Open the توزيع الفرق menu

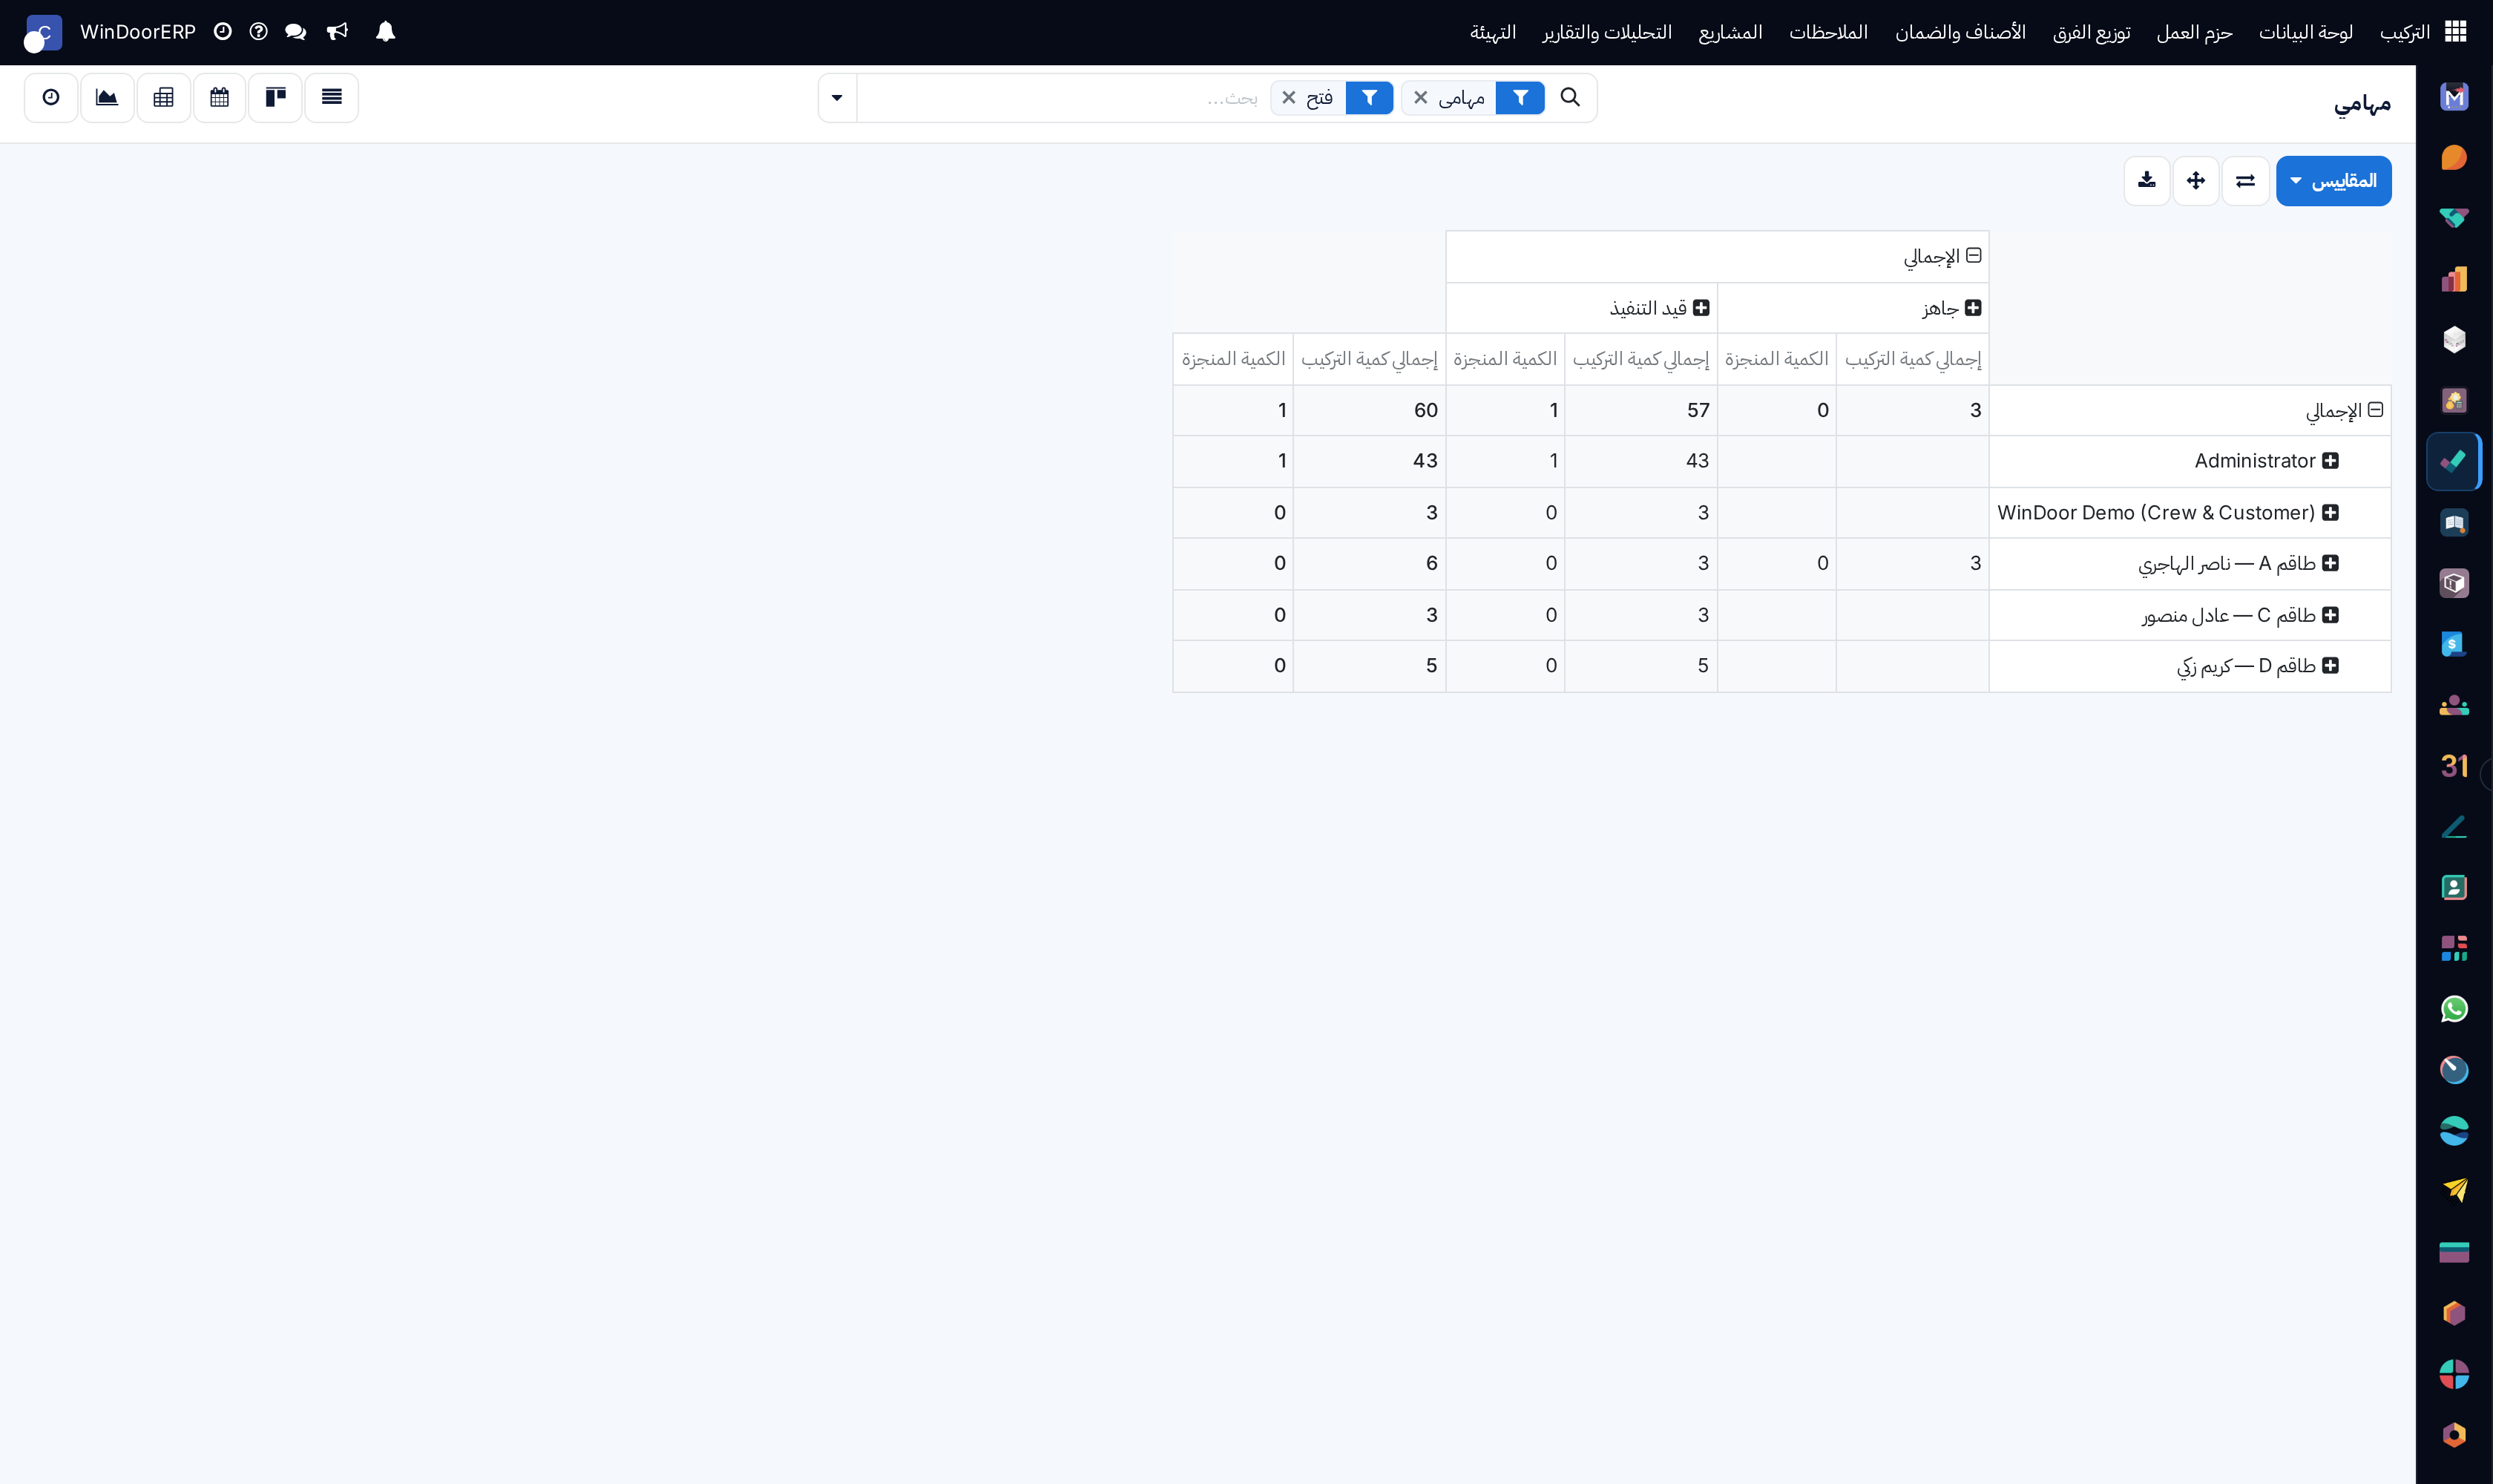2091,32
